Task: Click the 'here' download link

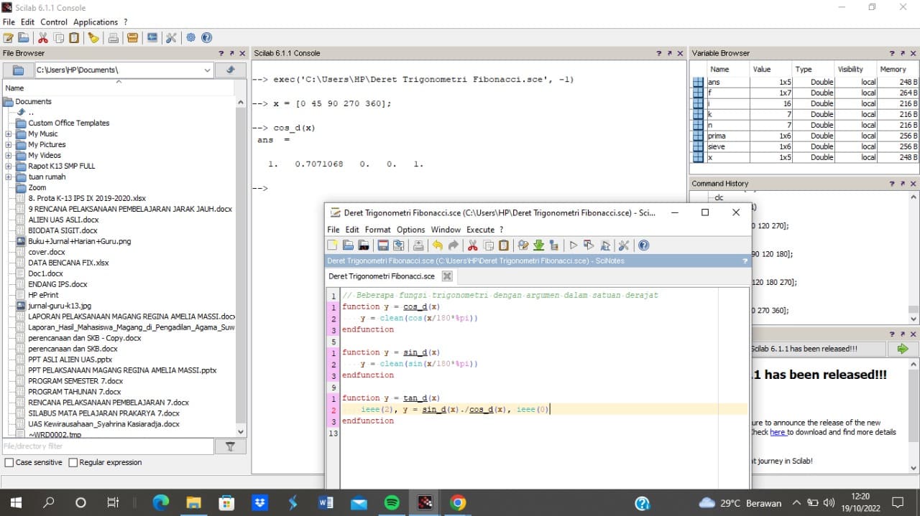Action: (x=778, y=433)
